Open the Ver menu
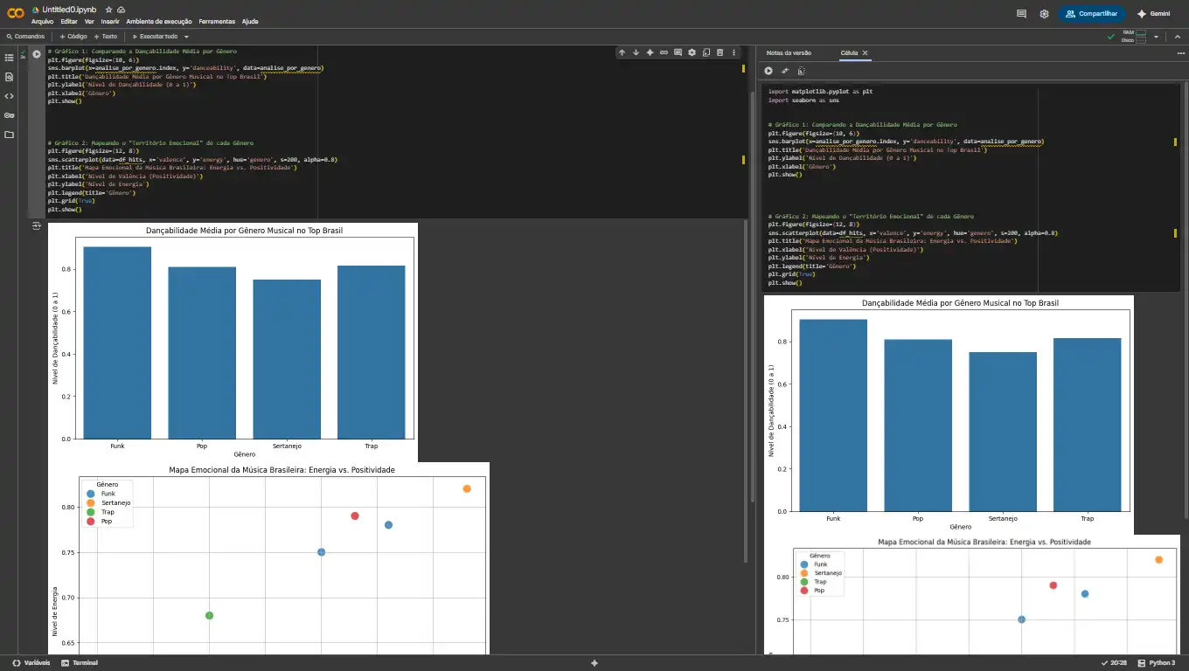The height and width of the screenshot is (671, 1189). (x=89, y=21)
